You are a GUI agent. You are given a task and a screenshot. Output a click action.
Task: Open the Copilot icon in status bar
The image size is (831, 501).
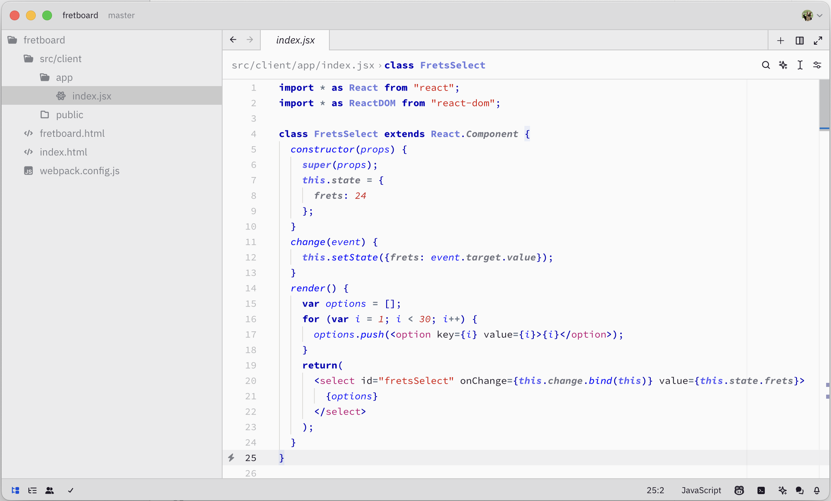tap(739, 490)
